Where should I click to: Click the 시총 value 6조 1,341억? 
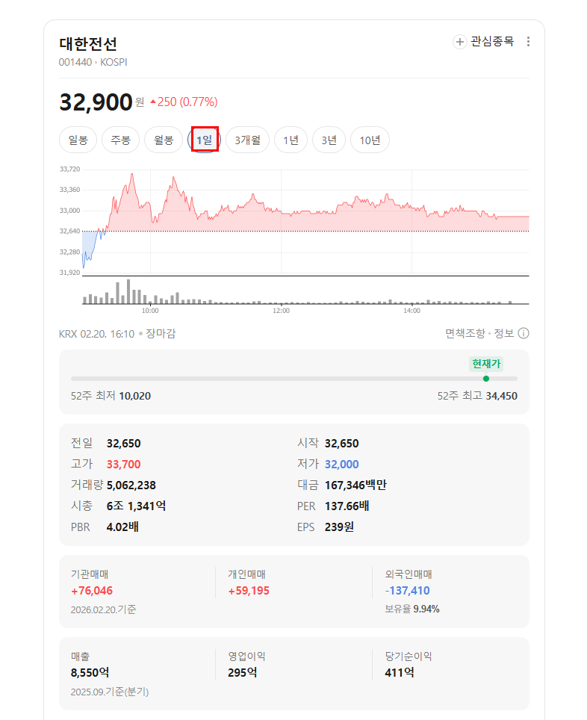tap(136, 506)
